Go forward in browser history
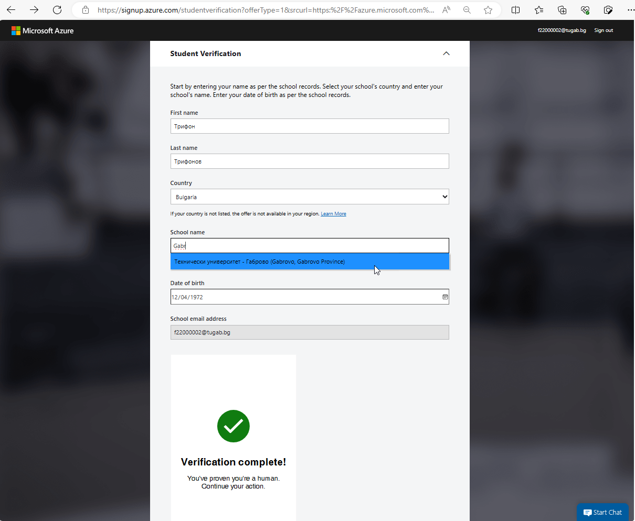This screenshot has height=521, width=635. point(34,10)
